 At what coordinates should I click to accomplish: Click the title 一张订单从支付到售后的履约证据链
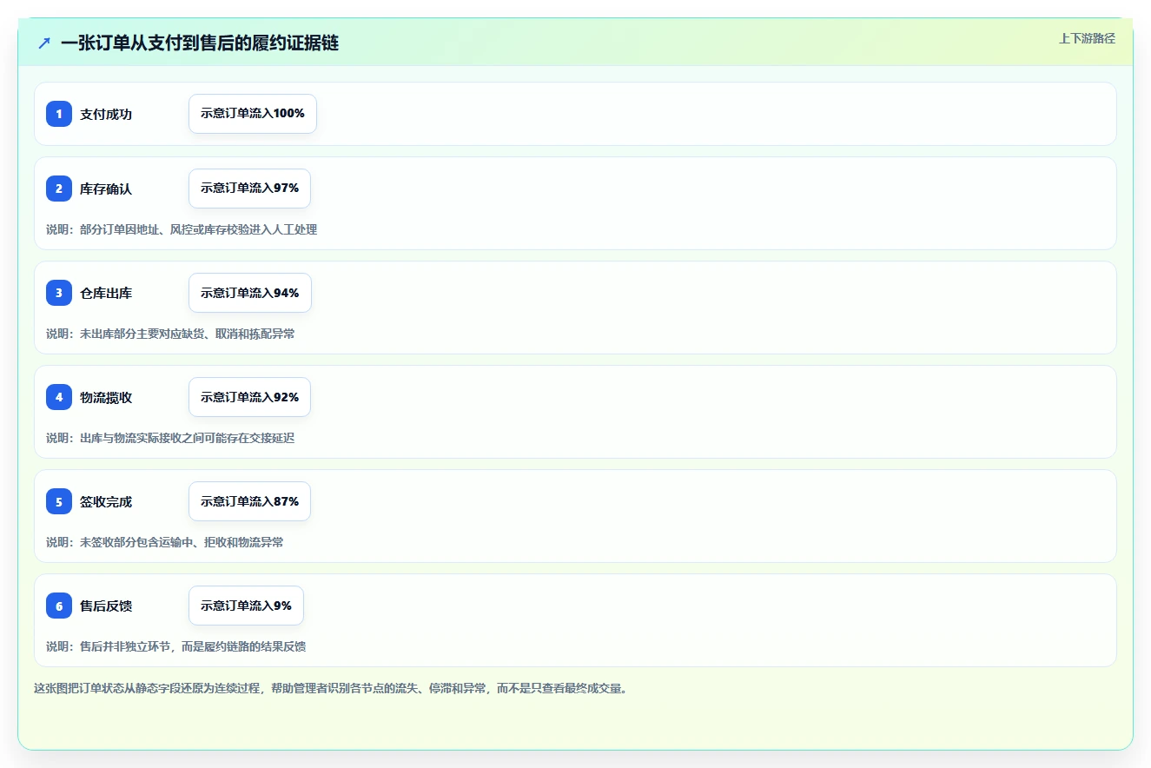[200, 43]
